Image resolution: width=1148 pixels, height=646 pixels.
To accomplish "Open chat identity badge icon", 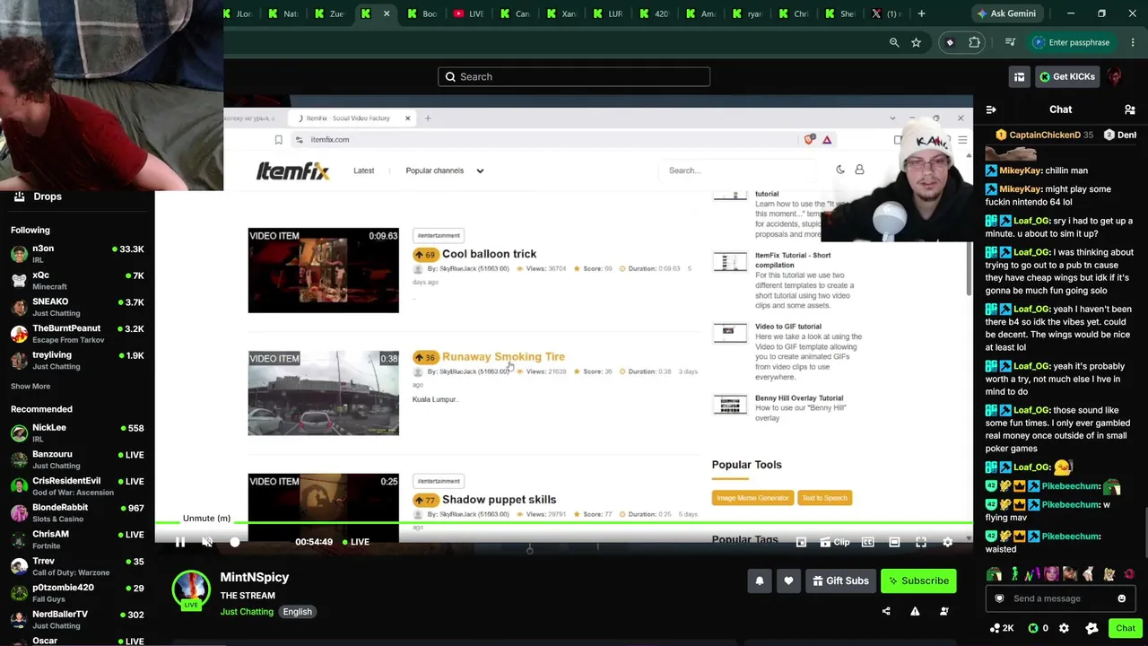I will tap(999, 598).
